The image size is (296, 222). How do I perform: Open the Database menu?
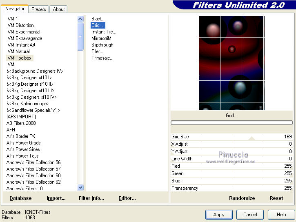(20, 198)
